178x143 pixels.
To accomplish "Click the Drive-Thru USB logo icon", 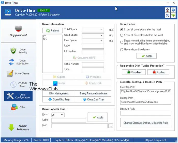I will (8, 13).
